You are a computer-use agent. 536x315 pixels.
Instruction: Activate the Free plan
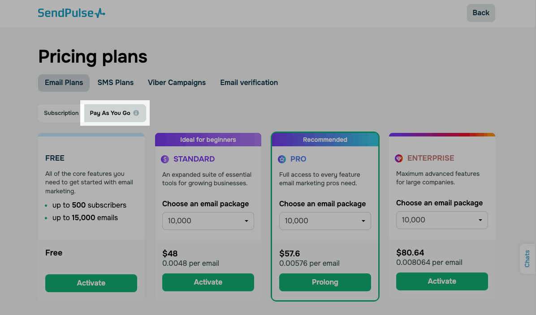click(91, 283)
